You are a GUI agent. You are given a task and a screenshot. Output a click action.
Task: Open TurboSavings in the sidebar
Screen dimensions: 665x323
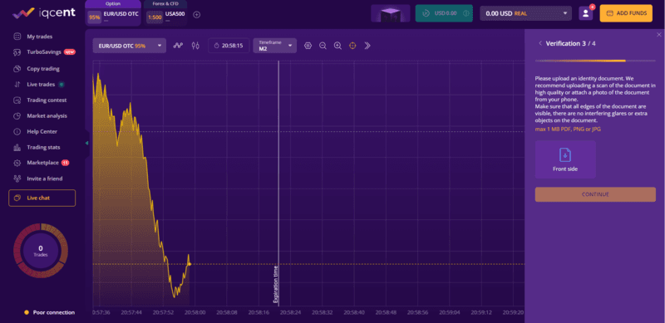point(44,52)
